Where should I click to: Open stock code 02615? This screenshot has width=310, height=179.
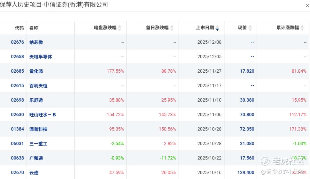coord(18,86)
